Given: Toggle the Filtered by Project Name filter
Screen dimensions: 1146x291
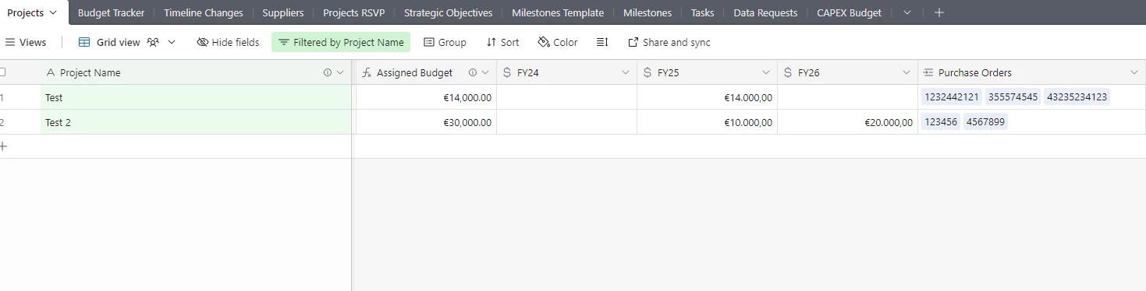Looking at the screenshot, I should [341, 42].
